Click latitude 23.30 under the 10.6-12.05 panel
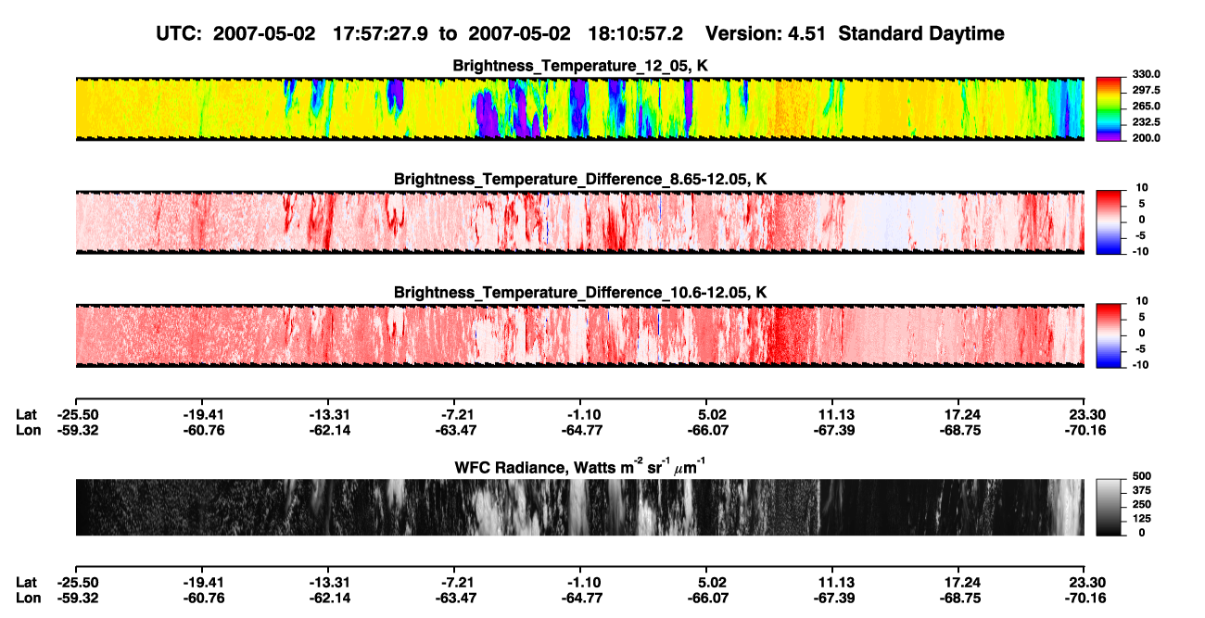This screenshot has width=1205, height=618. click(1087, 414)
